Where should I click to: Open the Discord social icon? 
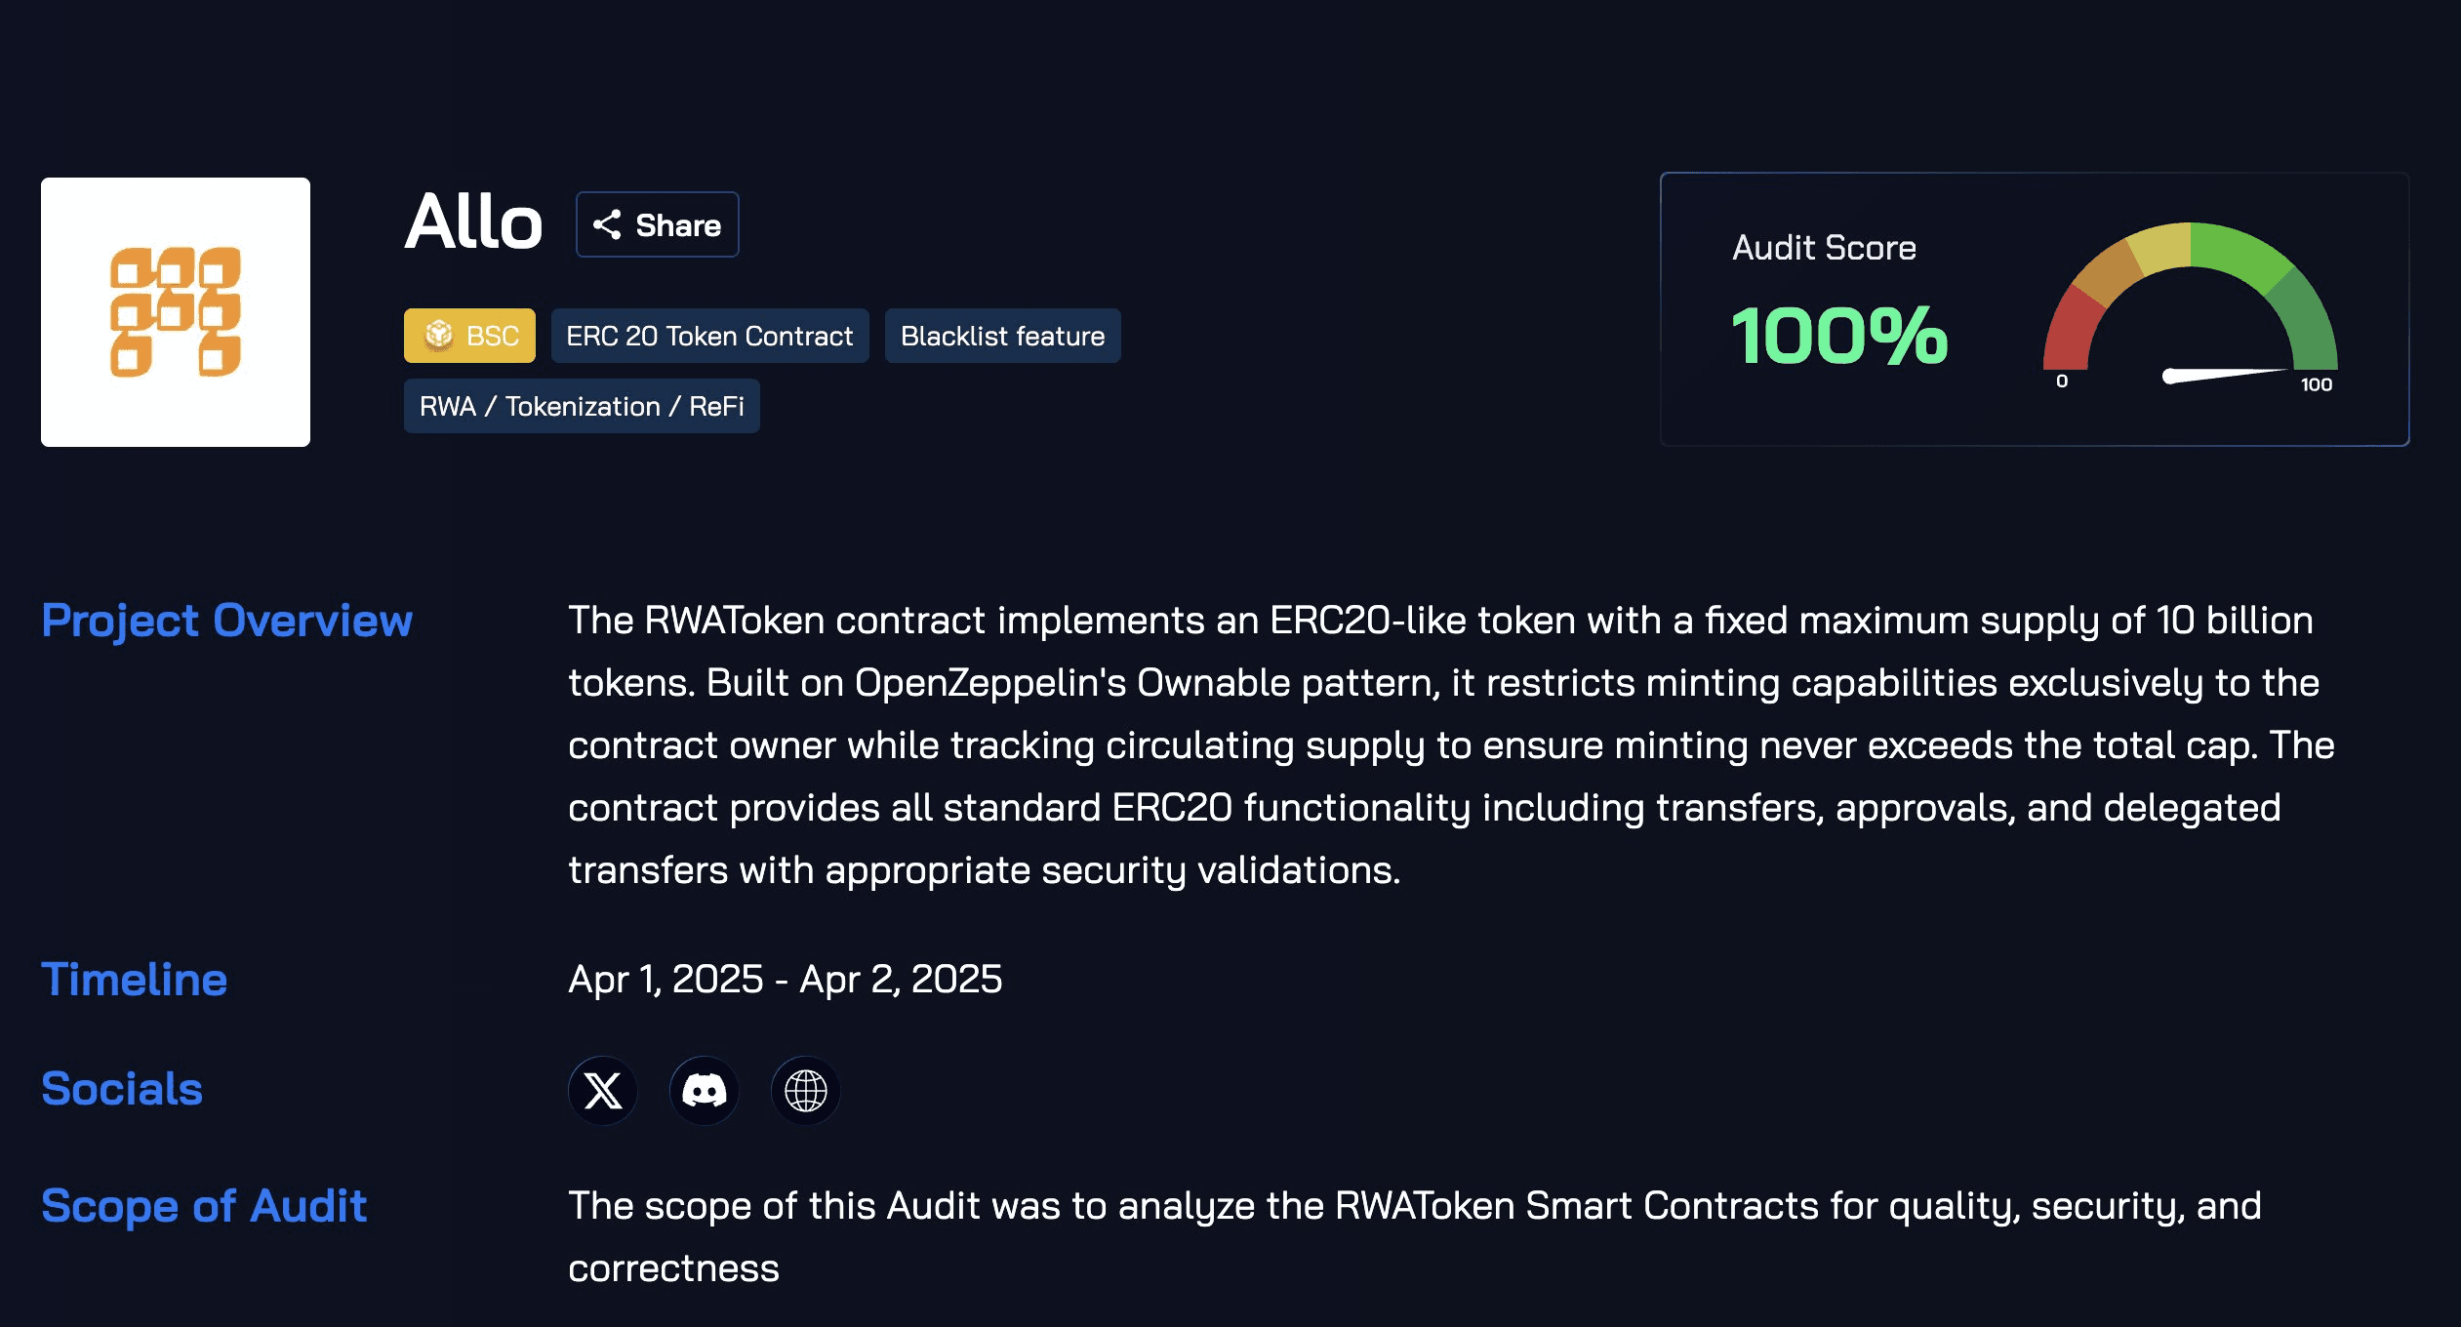(x=705, y=1090)
